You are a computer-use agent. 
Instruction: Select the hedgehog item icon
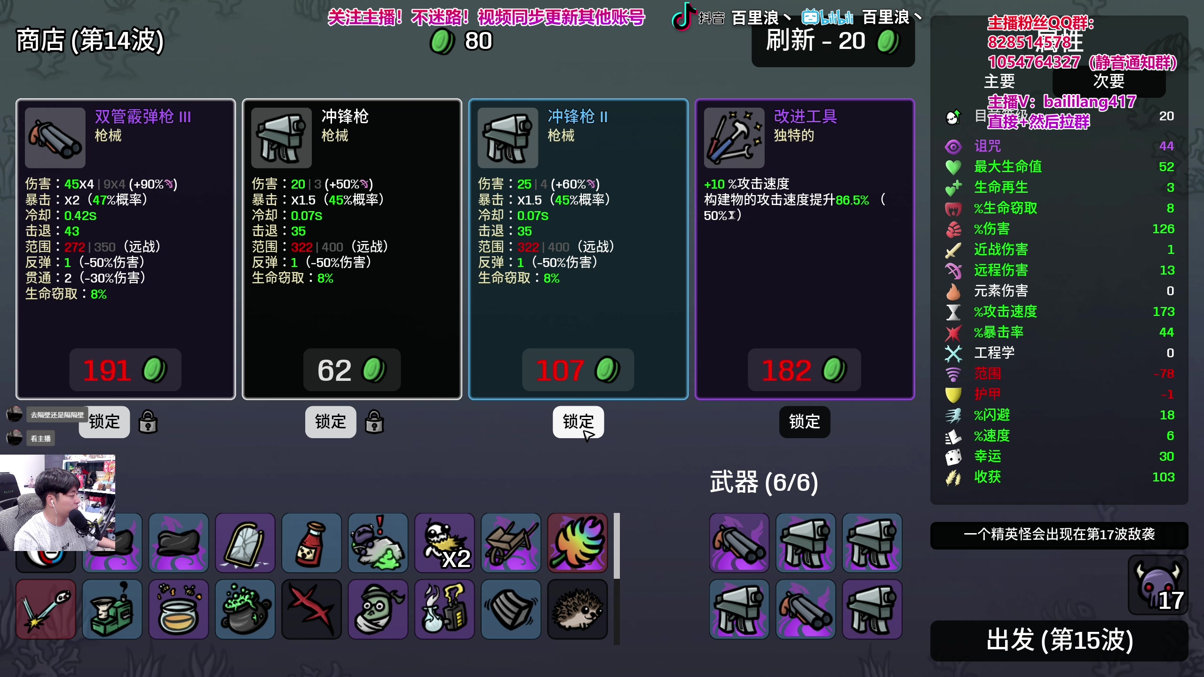point(578,609)
